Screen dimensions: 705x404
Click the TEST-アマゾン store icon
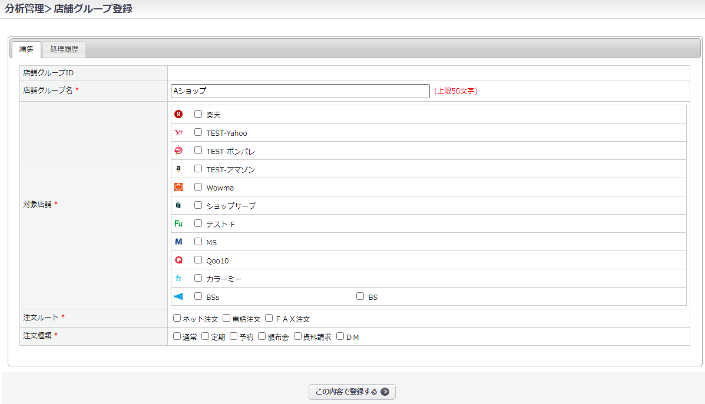click(178, 169)
